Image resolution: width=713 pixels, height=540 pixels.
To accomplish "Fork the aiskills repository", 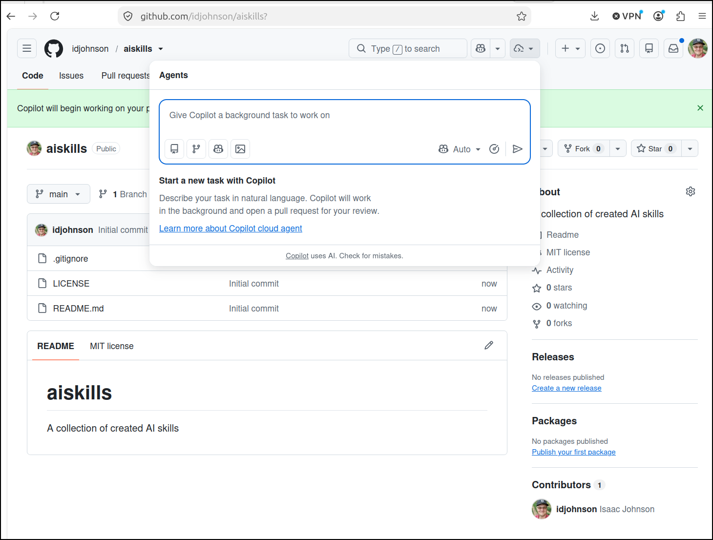I will pyautogui.click(x=584, y=148).
